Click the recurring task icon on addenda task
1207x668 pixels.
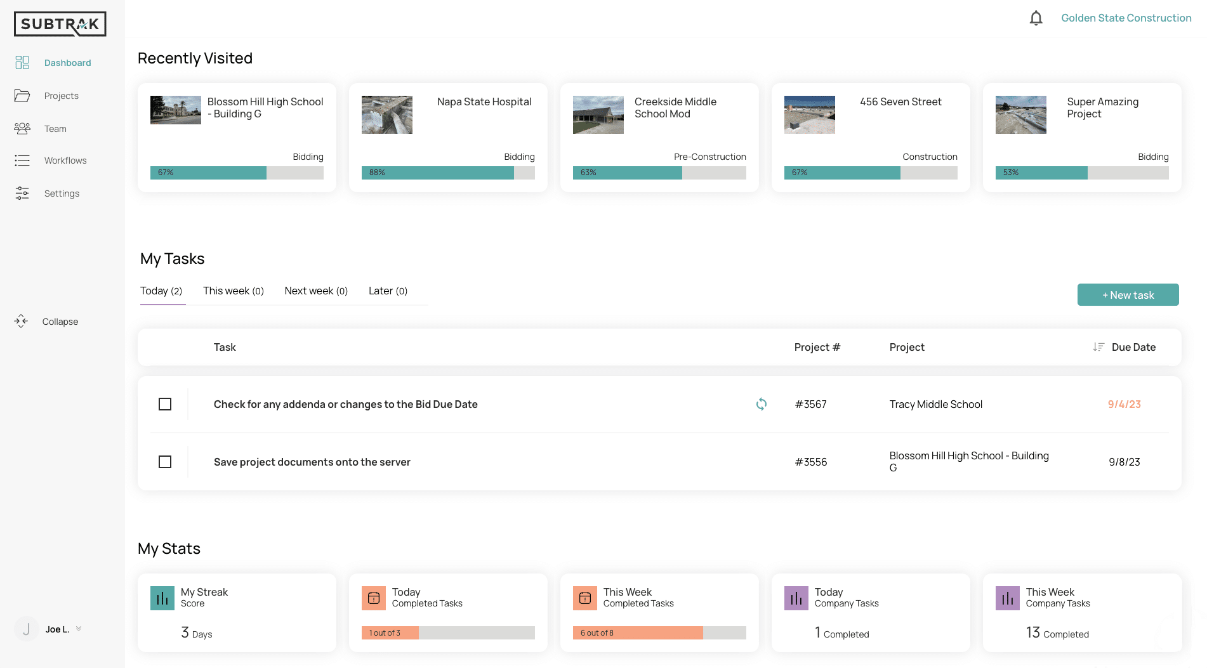(762, 404)
